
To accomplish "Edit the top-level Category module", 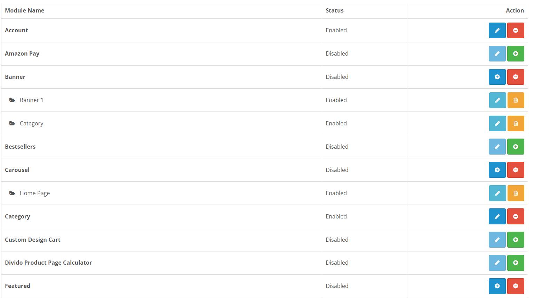I will tap(497, 216).
